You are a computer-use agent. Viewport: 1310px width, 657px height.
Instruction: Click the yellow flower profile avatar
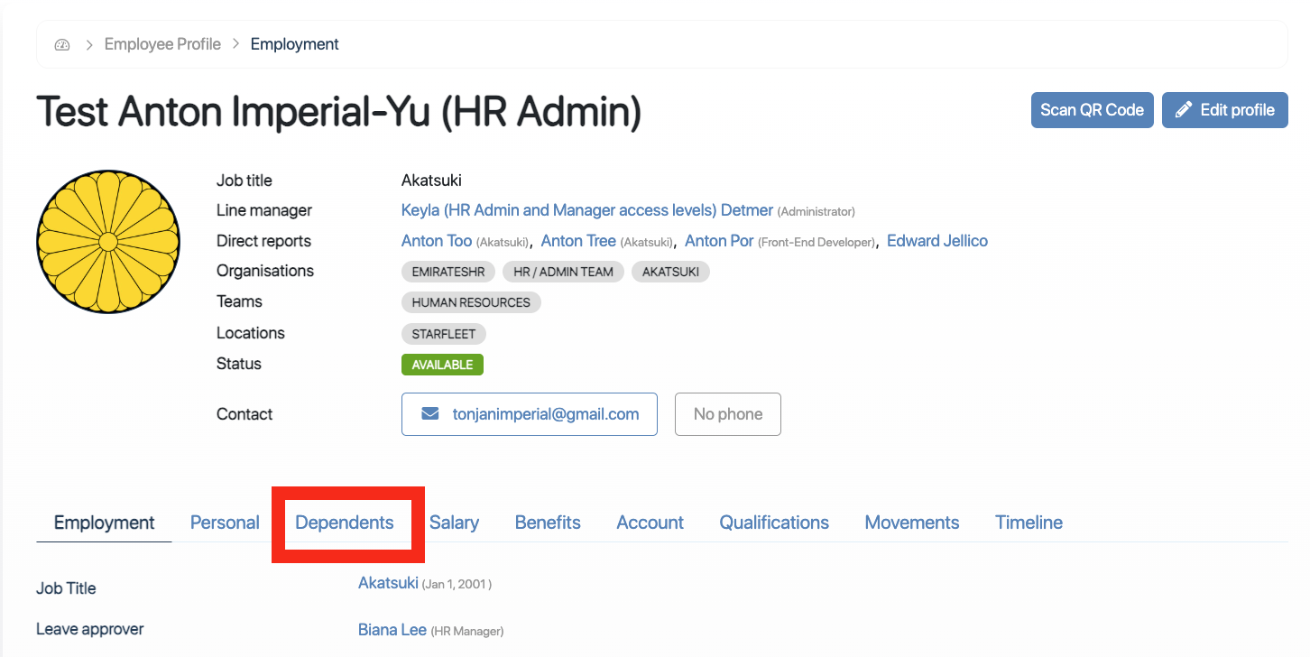[108, 242]
